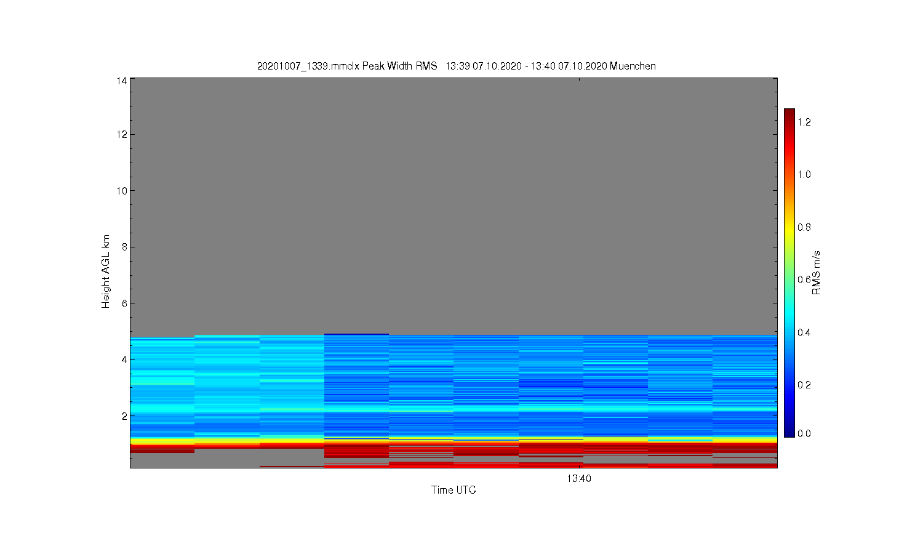Click the dark blue stripe at cloud top
This screenshot has width=923, height=554.
[356, 334]
